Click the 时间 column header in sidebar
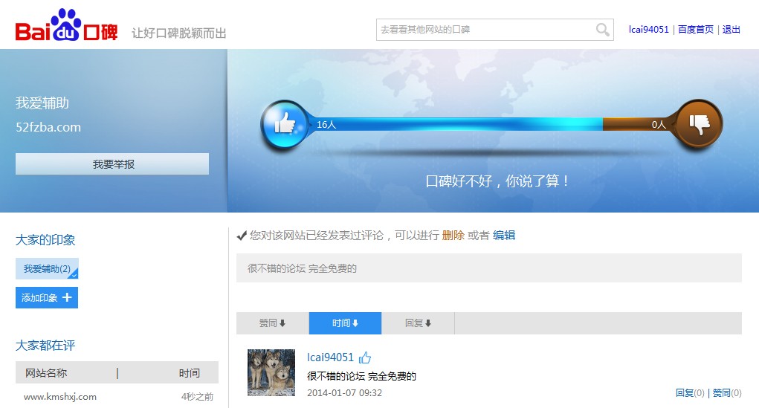This screenshot has width=759, height=408. [190, 373]
